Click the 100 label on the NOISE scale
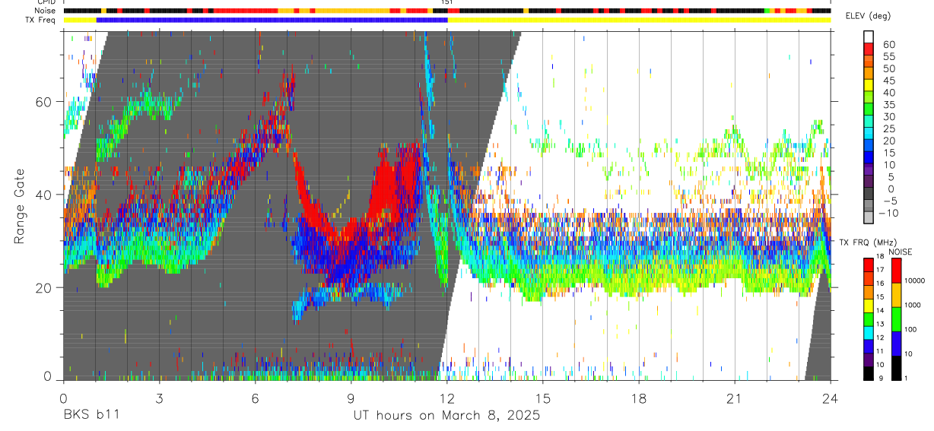This screenshot has width=934, height=431. coord(911,329)
